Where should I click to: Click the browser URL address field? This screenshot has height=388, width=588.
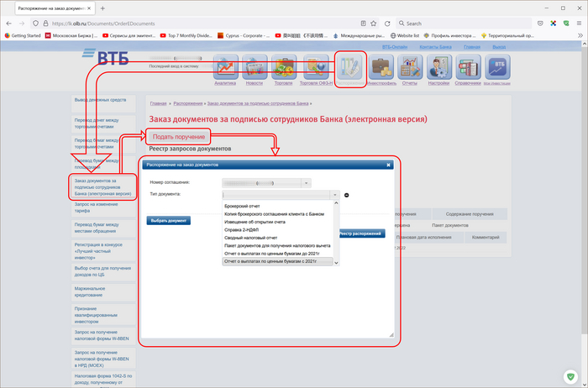(204, 24)
